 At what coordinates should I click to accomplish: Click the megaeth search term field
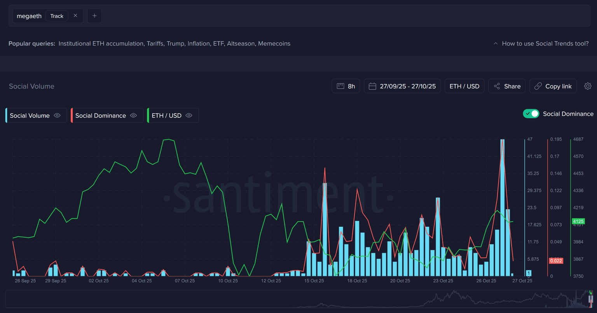(29, 16)
